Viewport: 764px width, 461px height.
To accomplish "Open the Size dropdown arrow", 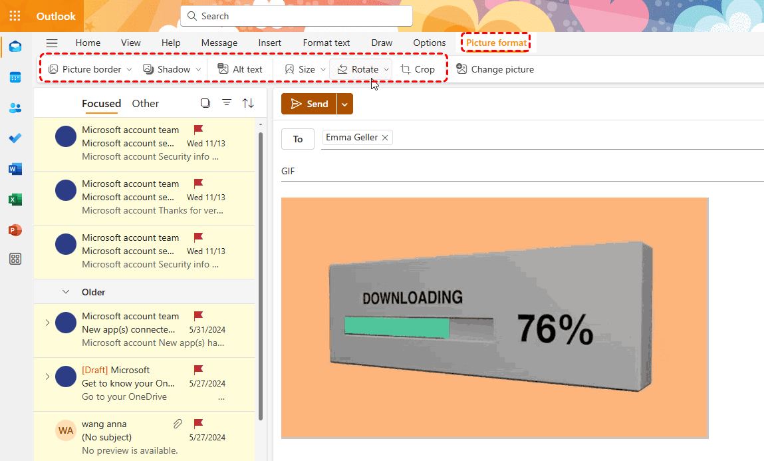I will click(x=322, y=70).
